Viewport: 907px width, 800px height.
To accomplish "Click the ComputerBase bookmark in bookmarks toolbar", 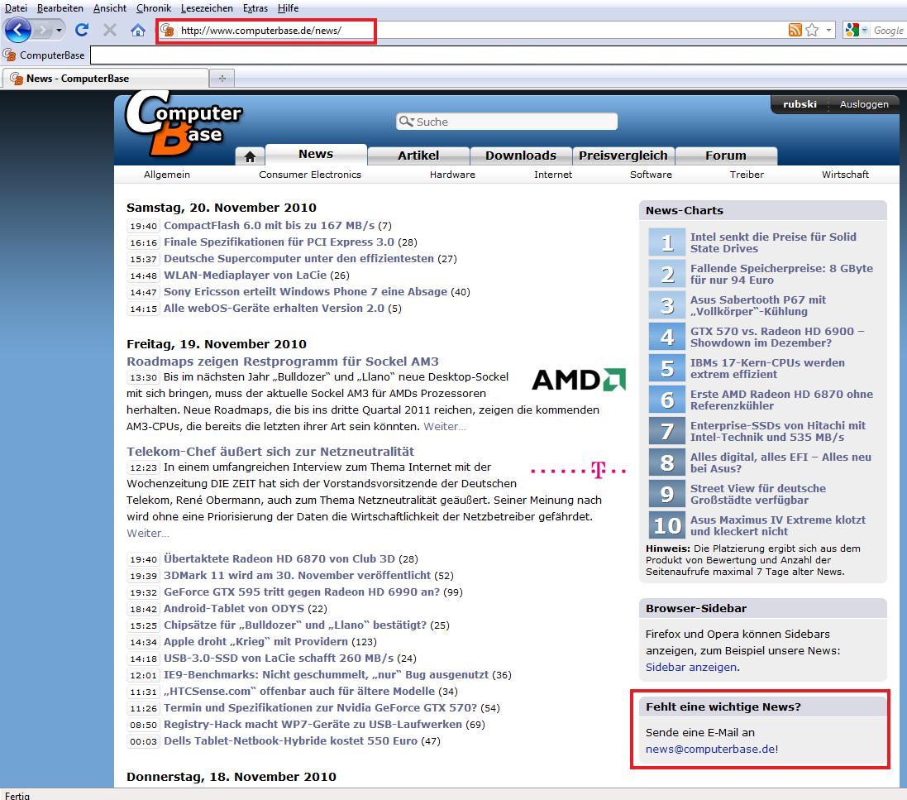I will (44, 55).
